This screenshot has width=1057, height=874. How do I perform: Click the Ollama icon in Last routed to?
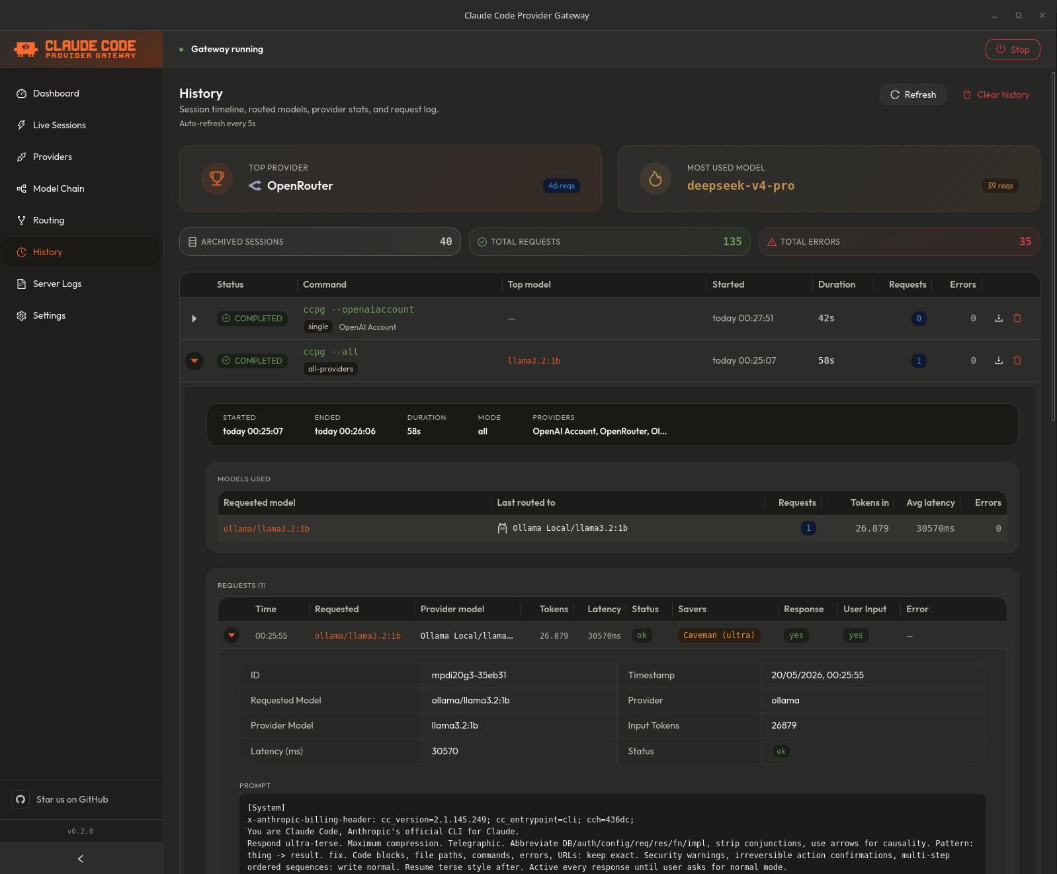(503, 528)
